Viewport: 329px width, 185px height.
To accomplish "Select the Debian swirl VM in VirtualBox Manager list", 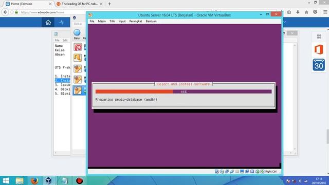I will point(78,47).
